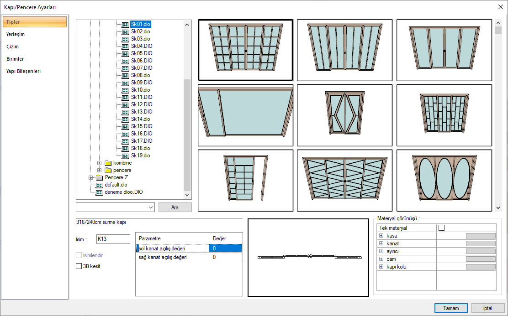Choose the zigzag pattern door thumbnail
This screenshot has width=508, height=316.
(345, 180)
